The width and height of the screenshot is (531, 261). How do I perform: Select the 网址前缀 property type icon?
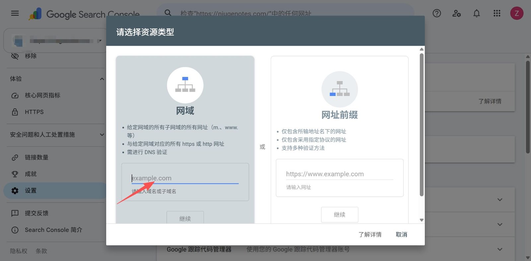[340, 89]
